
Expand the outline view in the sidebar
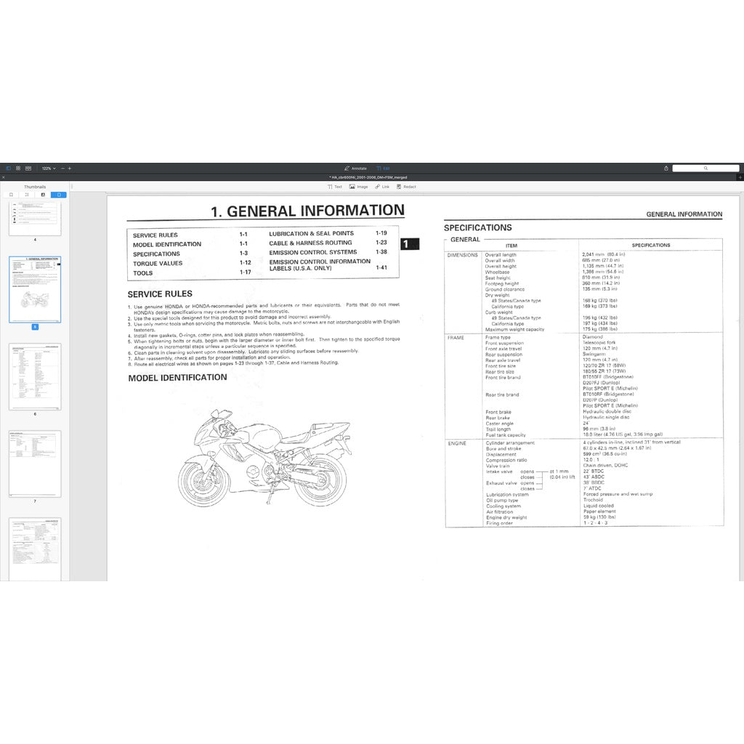27,195
